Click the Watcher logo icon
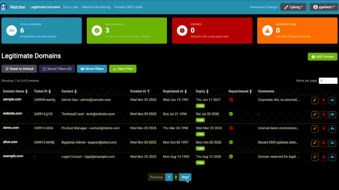Viewport: 339px width, 190px height. tap(4, 7)
